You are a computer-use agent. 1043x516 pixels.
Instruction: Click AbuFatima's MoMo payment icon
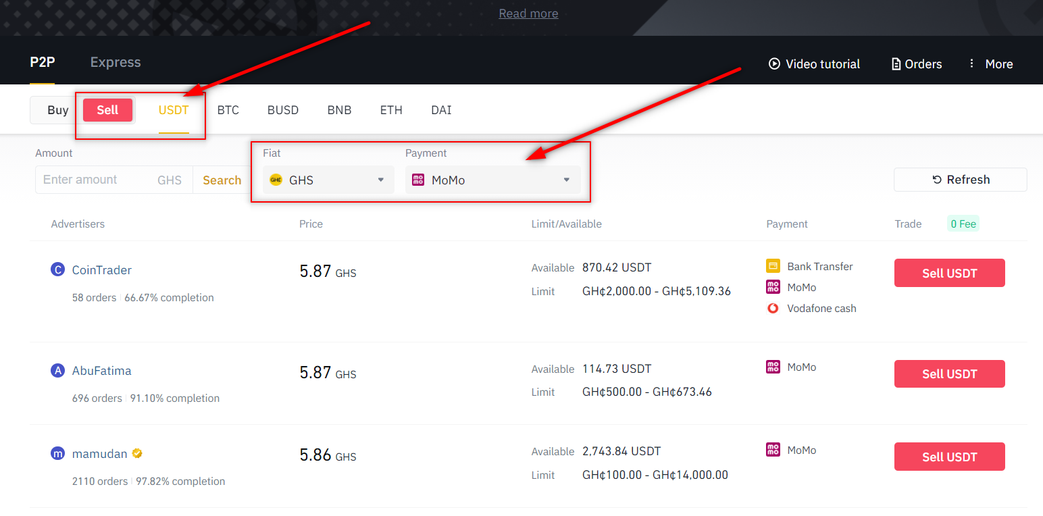(x=773, y=367)
